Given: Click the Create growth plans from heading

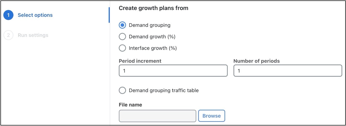Looking at the screenshot, I should coord(154,8).
